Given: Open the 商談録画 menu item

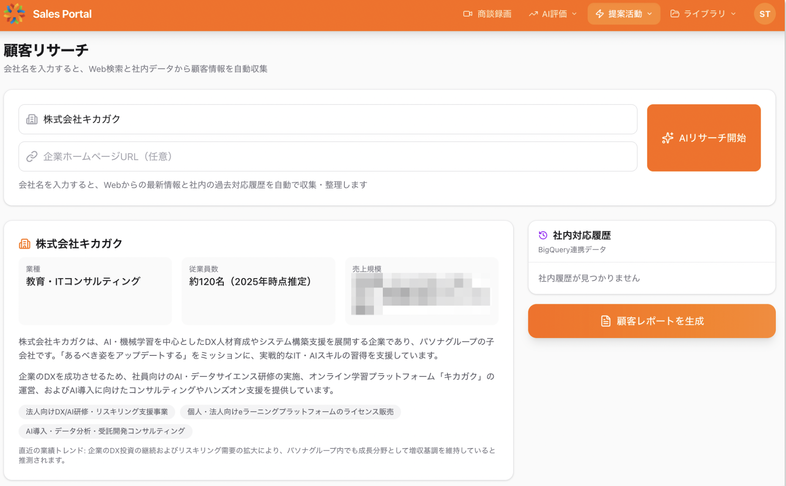Looking at the screenshot, I should (x=494, y=14).
